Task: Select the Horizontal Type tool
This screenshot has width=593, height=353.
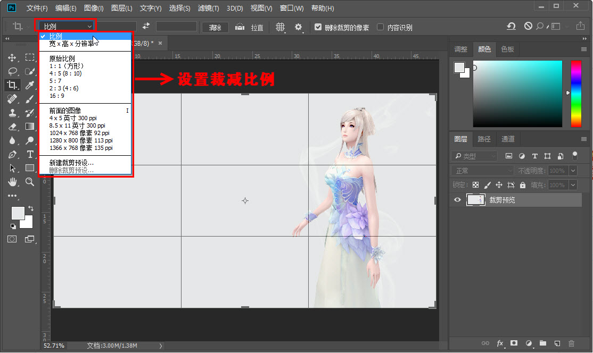Action: 30,154
